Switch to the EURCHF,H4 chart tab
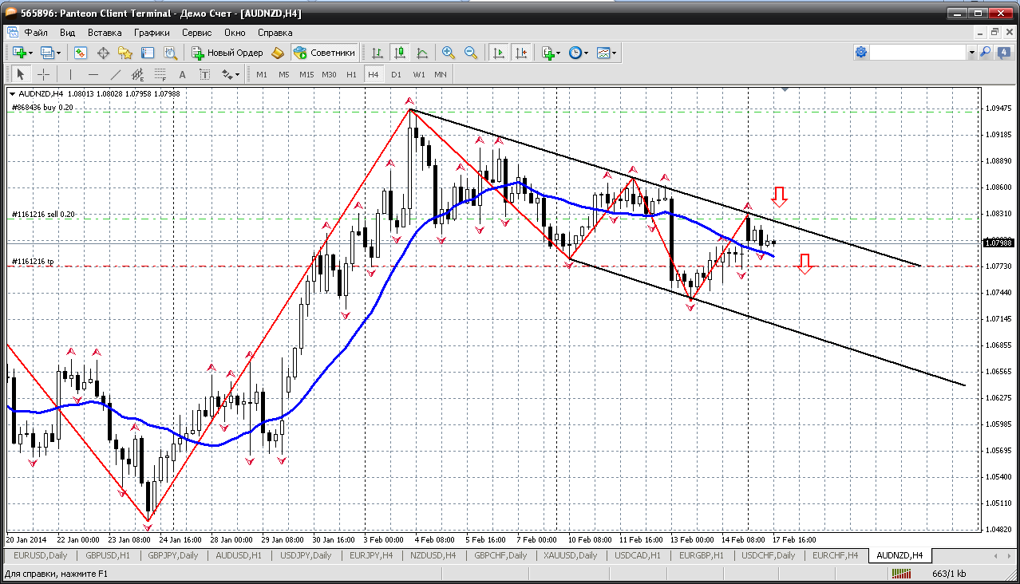 coord(835,555)
